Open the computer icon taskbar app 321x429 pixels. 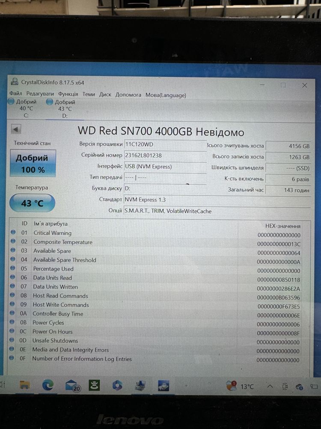click(x=140, y=386)
